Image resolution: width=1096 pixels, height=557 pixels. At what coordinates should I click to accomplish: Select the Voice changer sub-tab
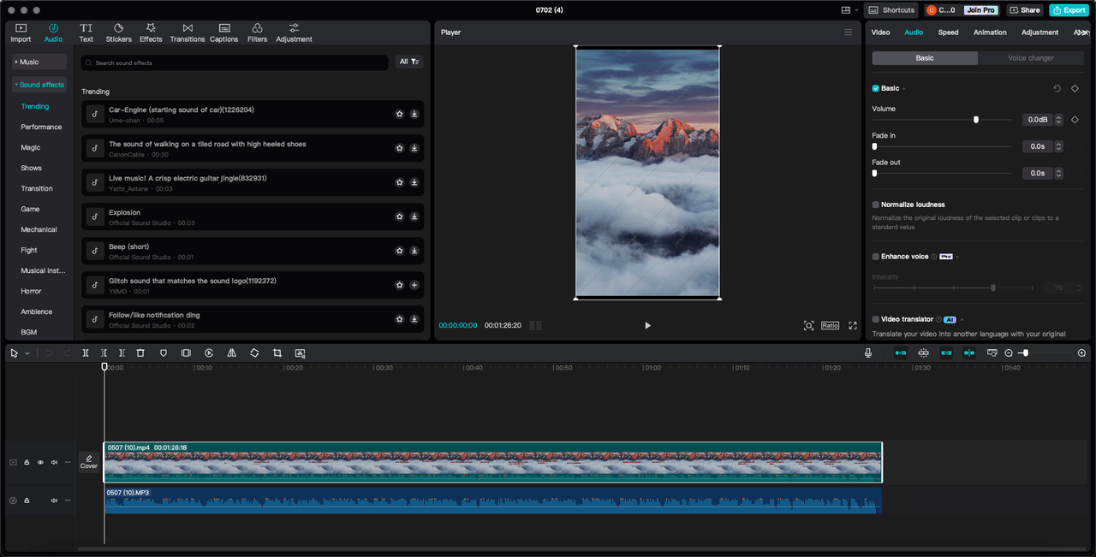coord(1030,58)
